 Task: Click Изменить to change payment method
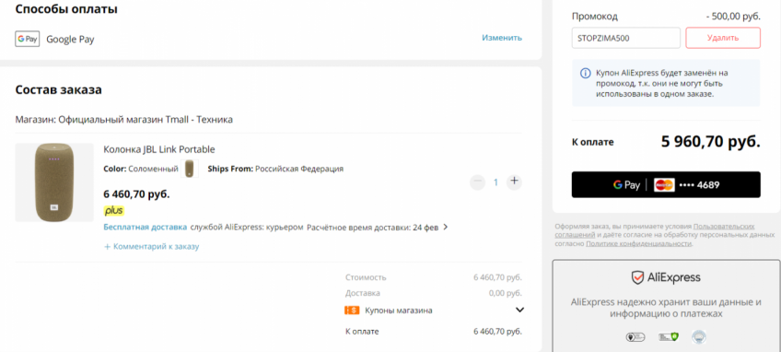click(x=502, y=38)
